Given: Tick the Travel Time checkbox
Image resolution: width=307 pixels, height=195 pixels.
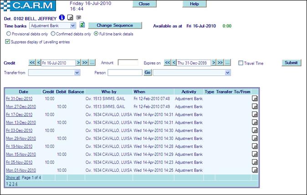Looking at the screenshot, I should [240, 63].
